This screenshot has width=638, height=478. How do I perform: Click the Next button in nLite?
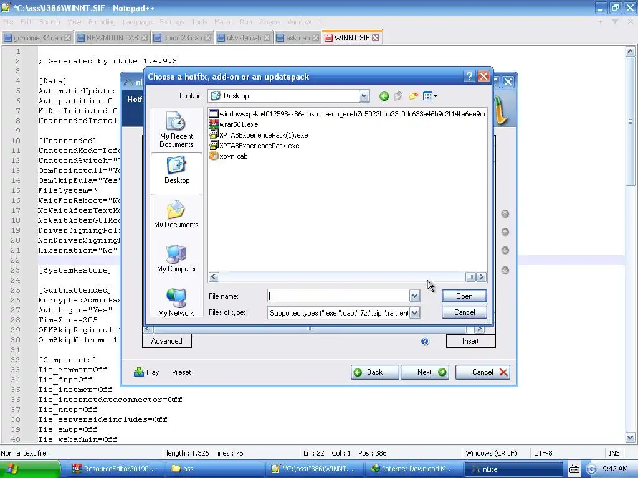(425, 372)
